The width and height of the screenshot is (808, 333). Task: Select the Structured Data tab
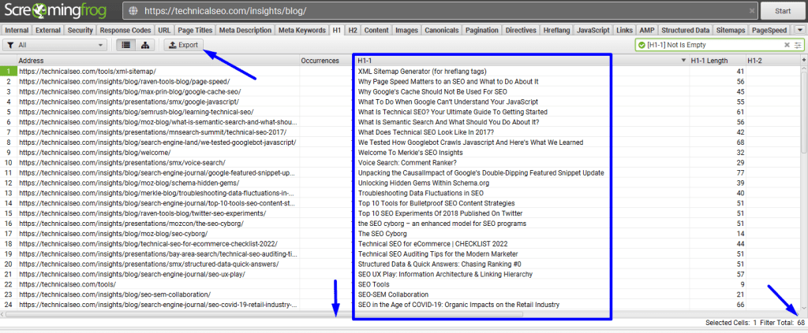685,30
